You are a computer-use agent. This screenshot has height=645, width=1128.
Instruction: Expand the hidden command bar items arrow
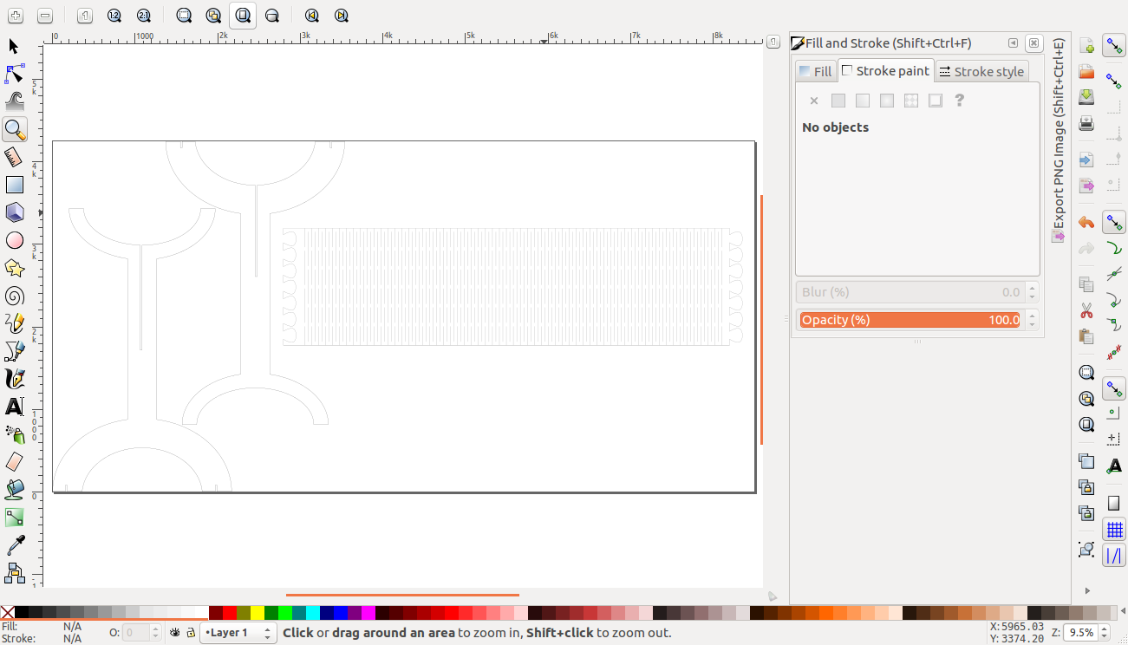pyautogui.click(x=1086, y=591)
